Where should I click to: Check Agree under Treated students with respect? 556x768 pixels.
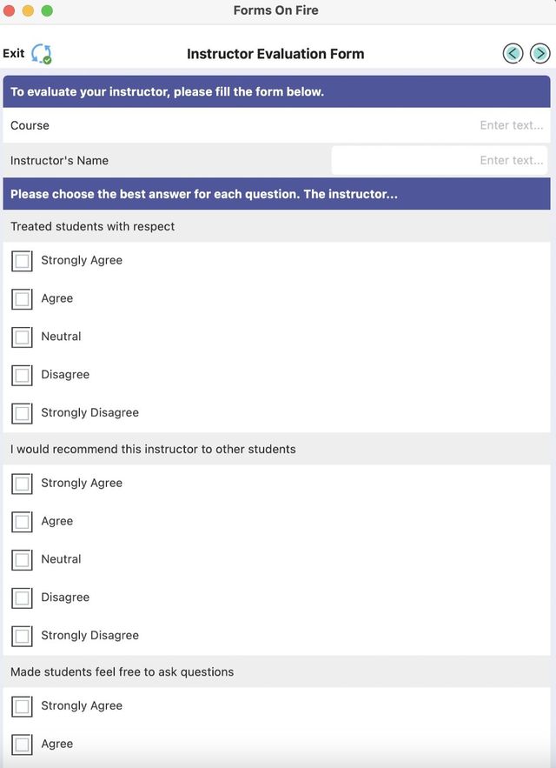22,298
